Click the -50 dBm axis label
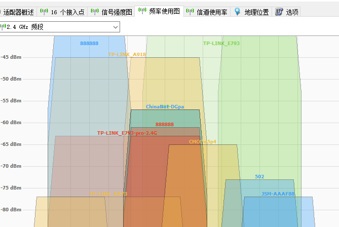Viewport: 339px width, 227px height. click(11, 79)
